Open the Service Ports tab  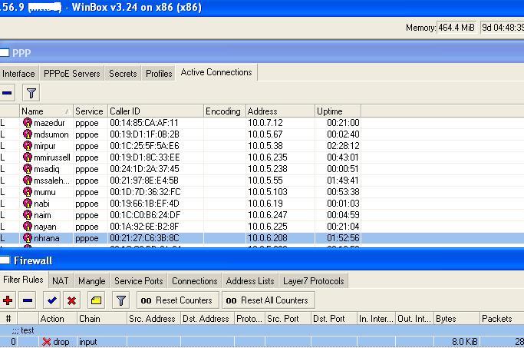click(x=139, y=281)
